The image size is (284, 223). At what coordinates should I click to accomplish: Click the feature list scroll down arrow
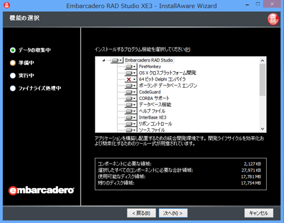(262, 129)
